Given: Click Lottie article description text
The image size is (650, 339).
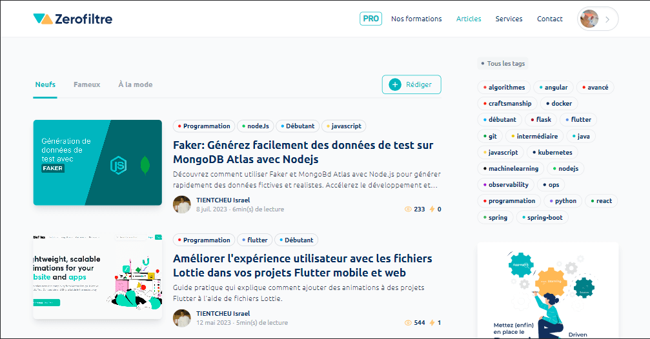Looking at the screenshot, I should [x=298, y=293].
